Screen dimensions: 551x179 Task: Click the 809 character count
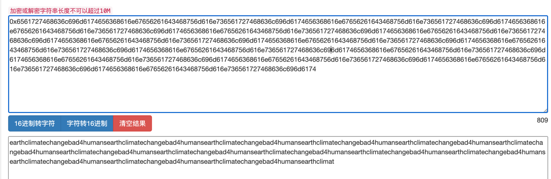click(542, 120)
